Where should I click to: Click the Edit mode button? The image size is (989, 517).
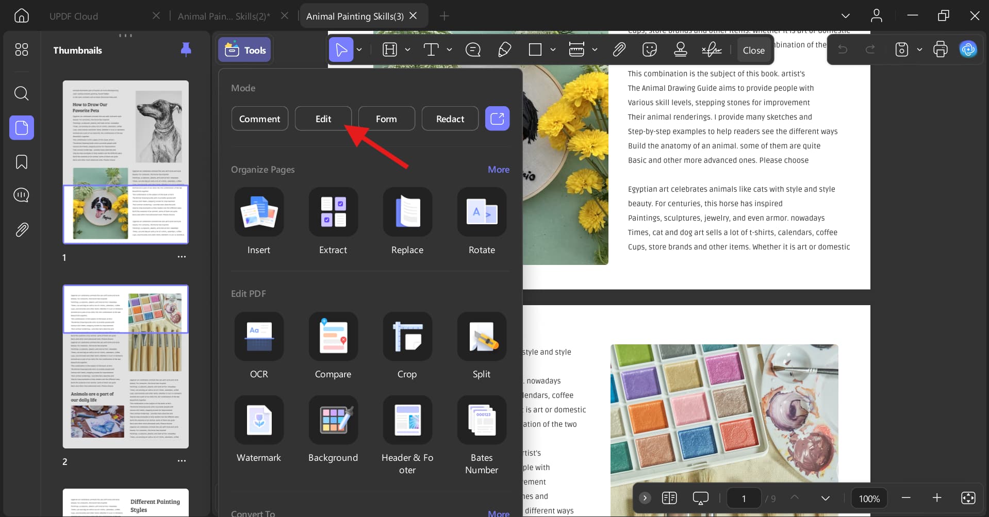pos(323,119)
